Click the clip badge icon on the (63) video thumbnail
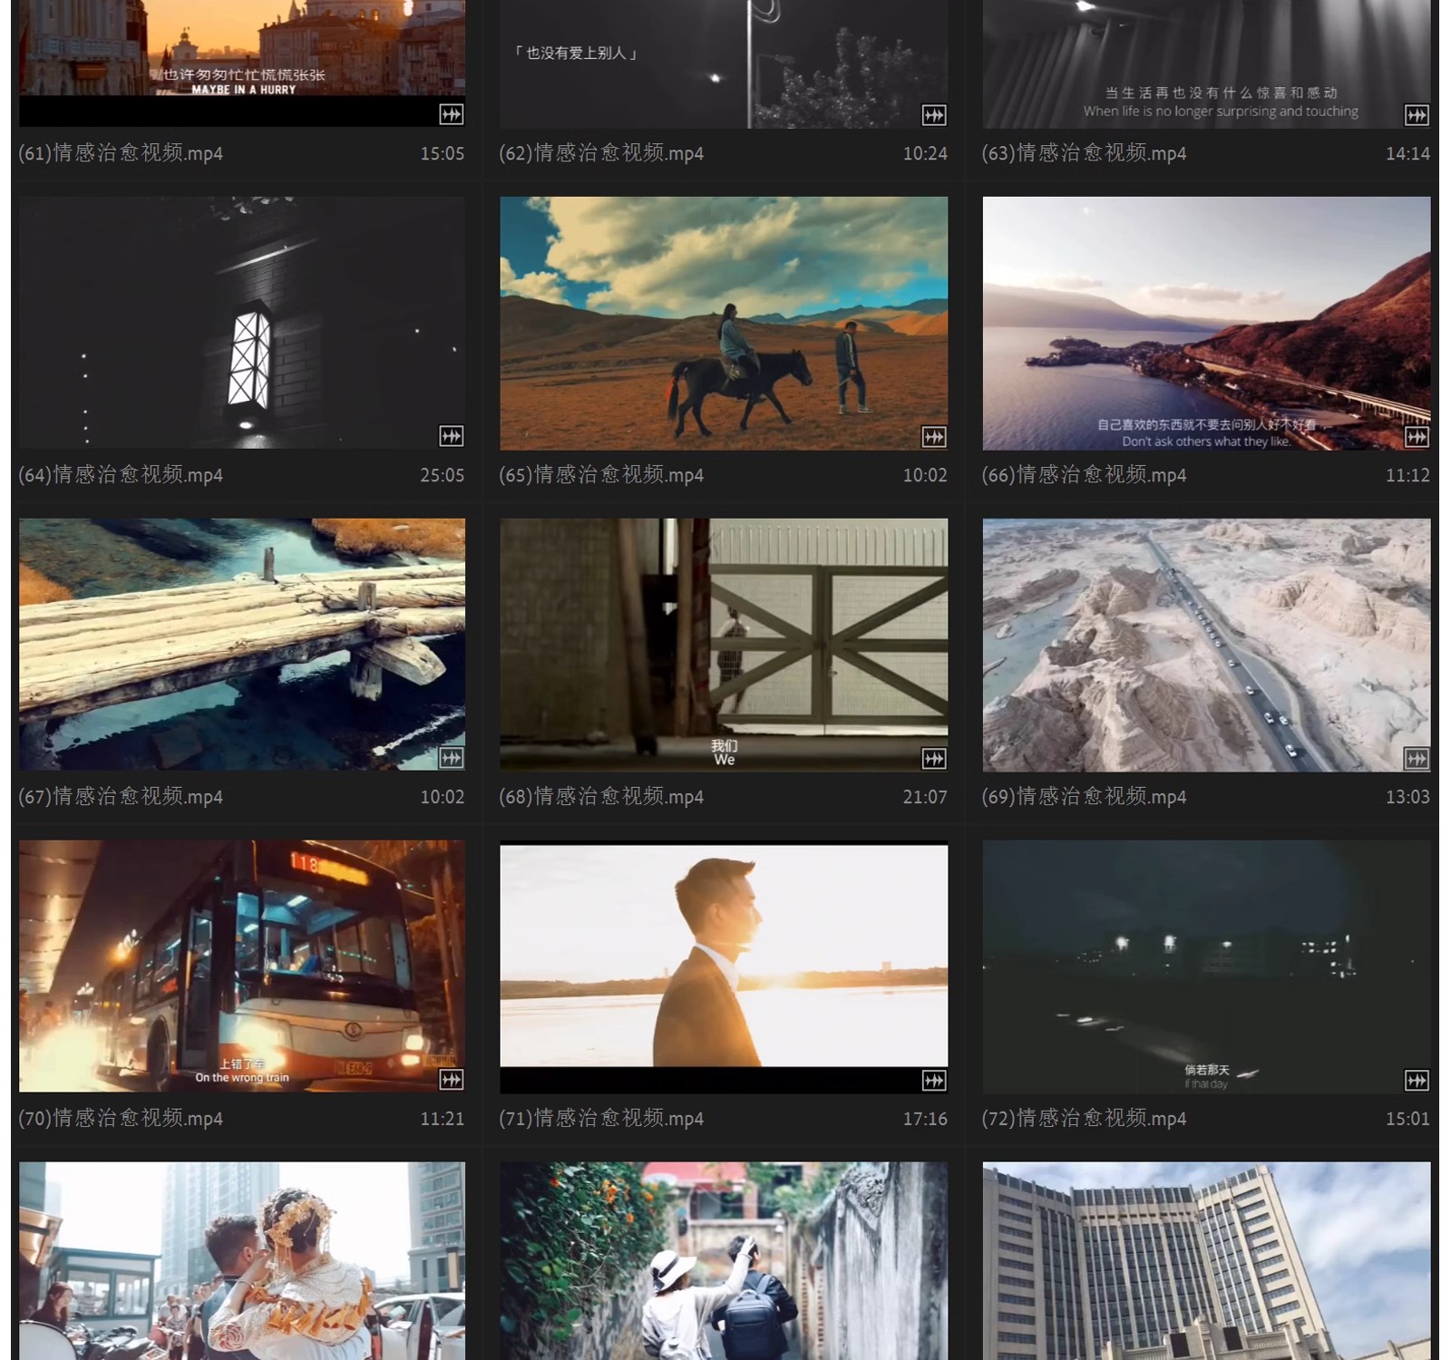This screenshot has height=1360, width=1451. [x=1417, y=114]
